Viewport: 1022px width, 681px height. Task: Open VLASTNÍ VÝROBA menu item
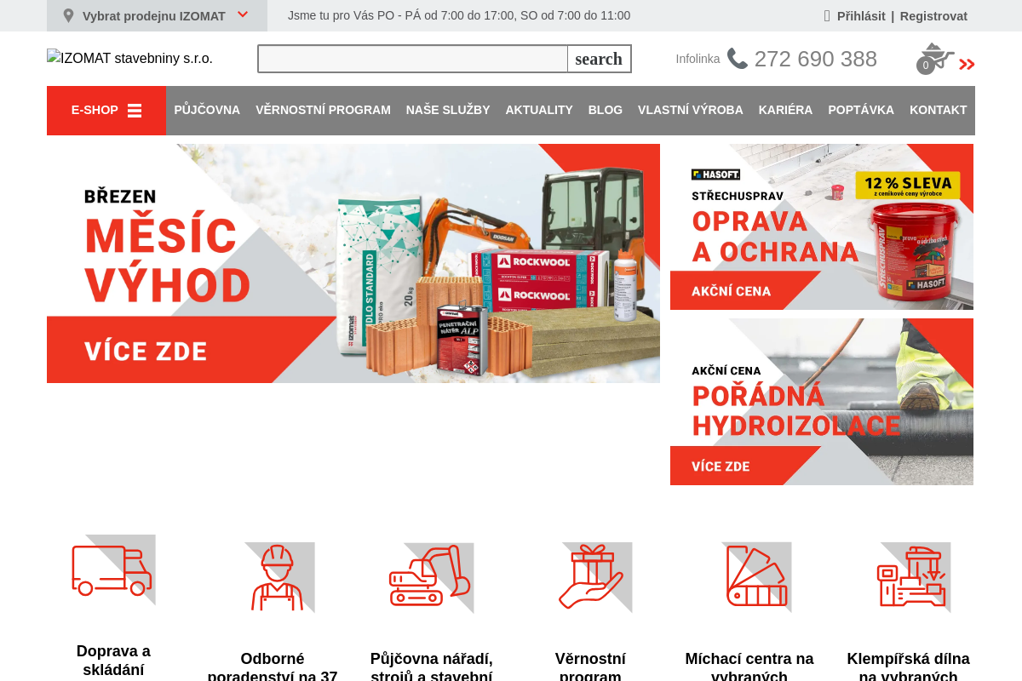tap(691, 110)
